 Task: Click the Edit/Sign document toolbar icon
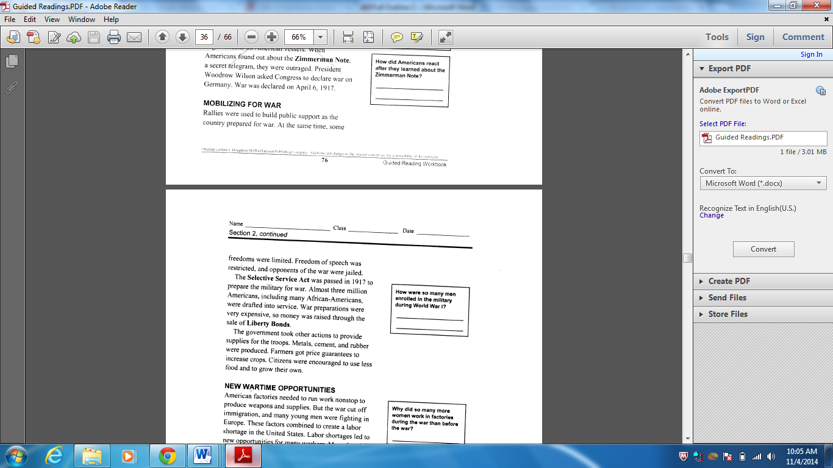pyautogui.click(x=54, y=37)
